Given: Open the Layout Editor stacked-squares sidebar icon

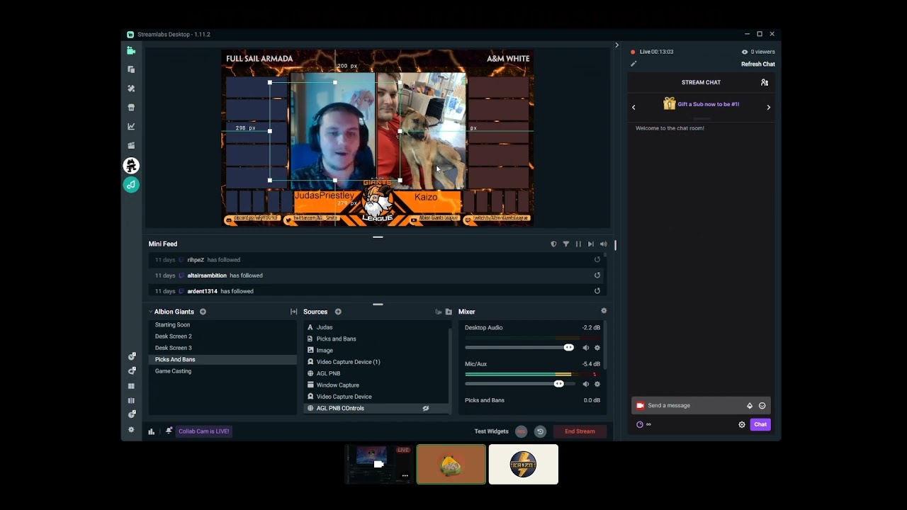Looking at the screenshot, I should (x=131, y=69).
